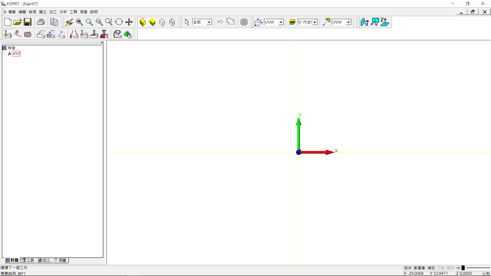This screenshot has height=276, width=491.
Task: Click the Rotate view circular arrows icon
Action: coord(119,22)
